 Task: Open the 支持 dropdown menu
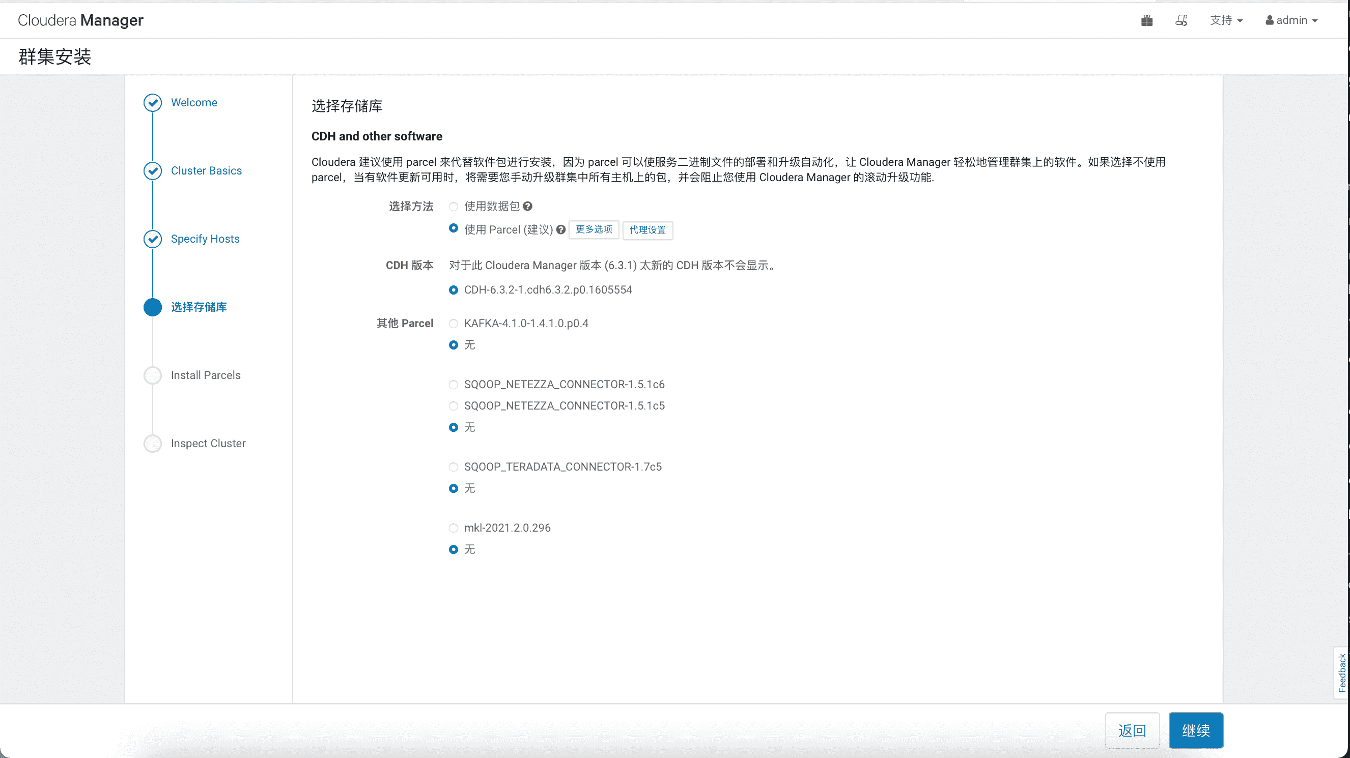click(x=1226, y=20)
